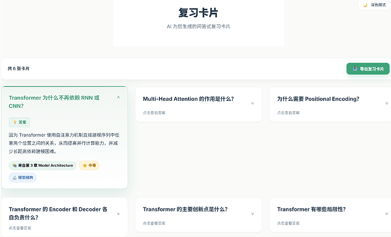
Task: Click 点击查看答案 under the 局限性 card
Action: [288, 223]
